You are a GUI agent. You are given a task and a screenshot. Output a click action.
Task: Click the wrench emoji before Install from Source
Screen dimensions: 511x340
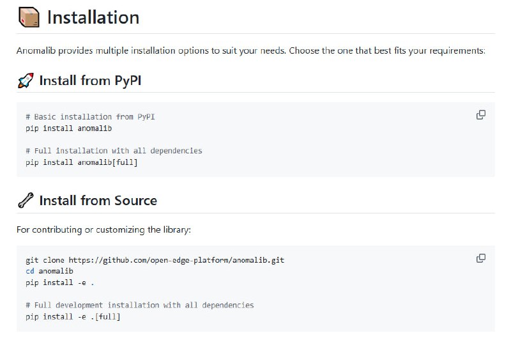26,201
